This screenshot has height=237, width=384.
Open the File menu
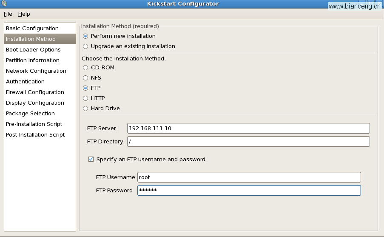[8, 14]
